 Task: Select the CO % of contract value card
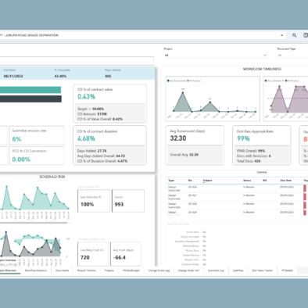(x=109, y=103)
